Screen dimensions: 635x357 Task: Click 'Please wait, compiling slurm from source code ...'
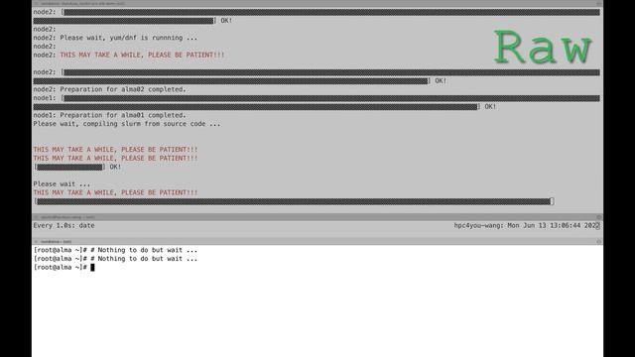coord(127,124)
